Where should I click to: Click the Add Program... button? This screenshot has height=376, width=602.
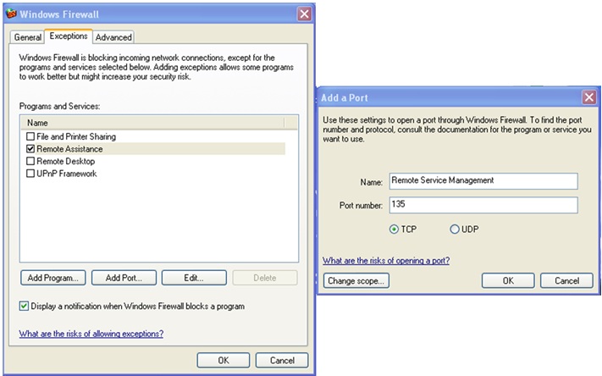coord(53,278)
